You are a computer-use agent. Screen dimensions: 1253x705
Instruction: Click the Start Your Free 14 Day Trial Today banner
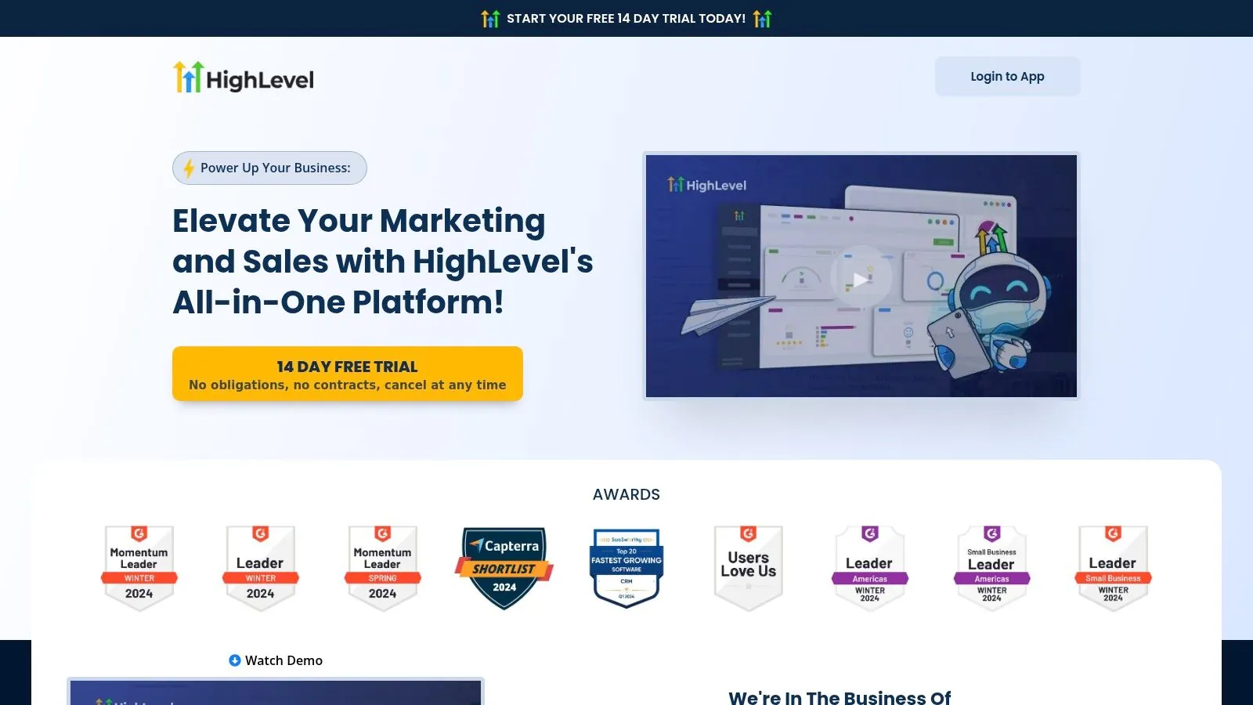pos(626,18)
